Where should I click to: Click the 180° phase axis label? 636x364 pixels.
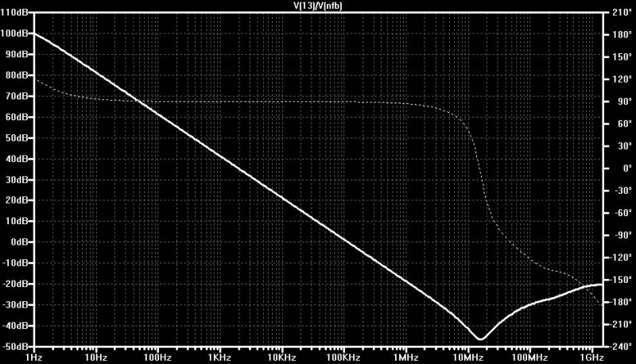point(622,34)
